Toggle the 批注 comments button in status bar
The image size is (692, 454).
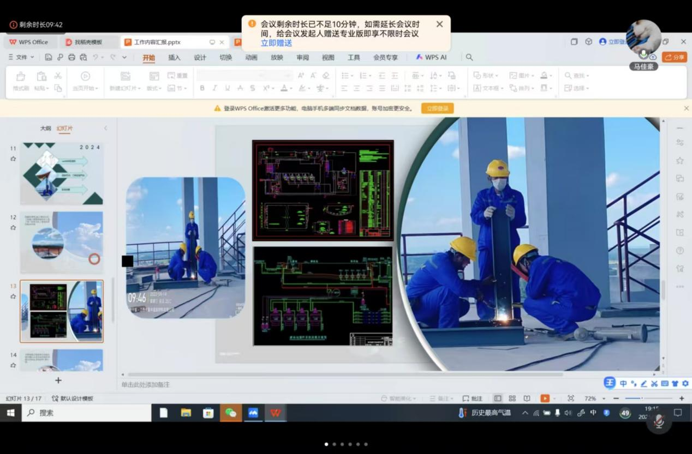point(473,398)
